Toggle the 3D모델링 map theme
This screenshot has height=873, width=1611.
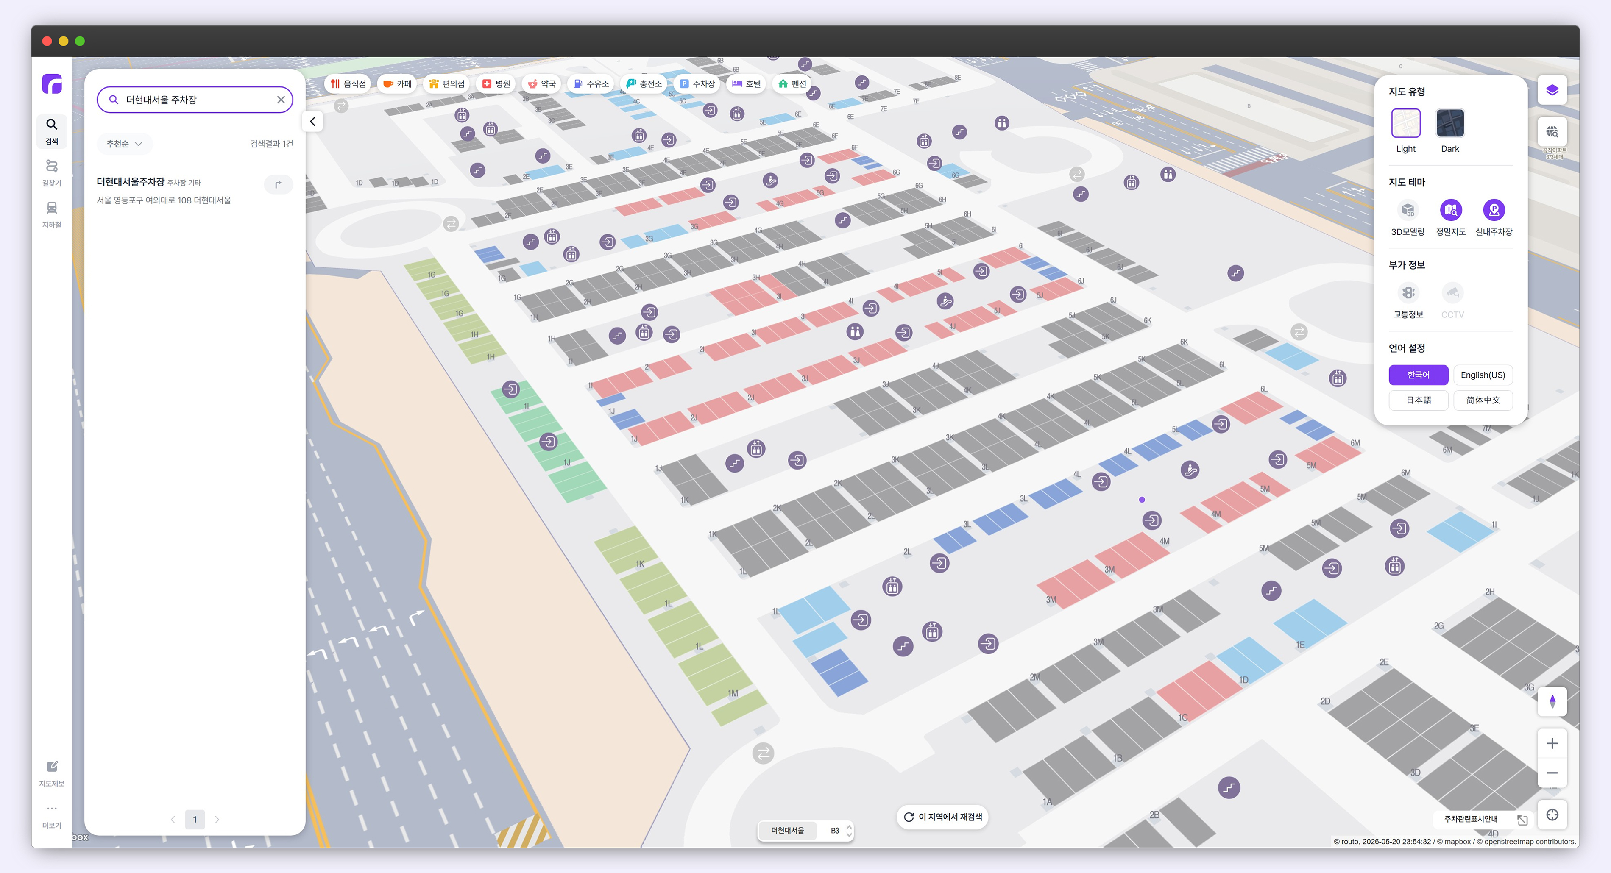[x=1408, y=210]
